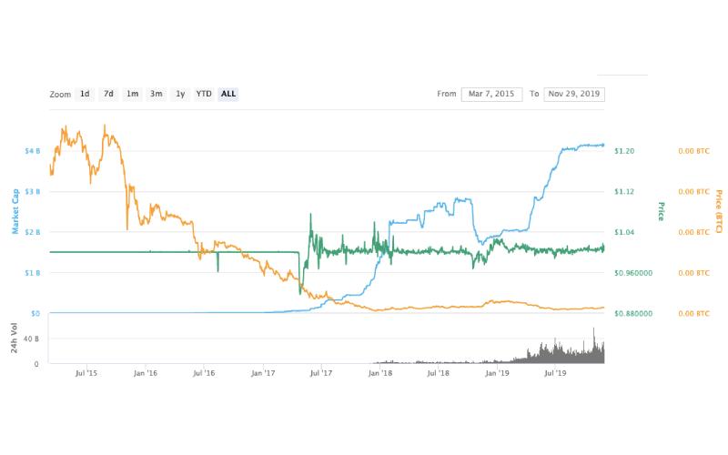728x455 pixels.
Task: Set chart zoom to 1d
Action: click(85, 94)
